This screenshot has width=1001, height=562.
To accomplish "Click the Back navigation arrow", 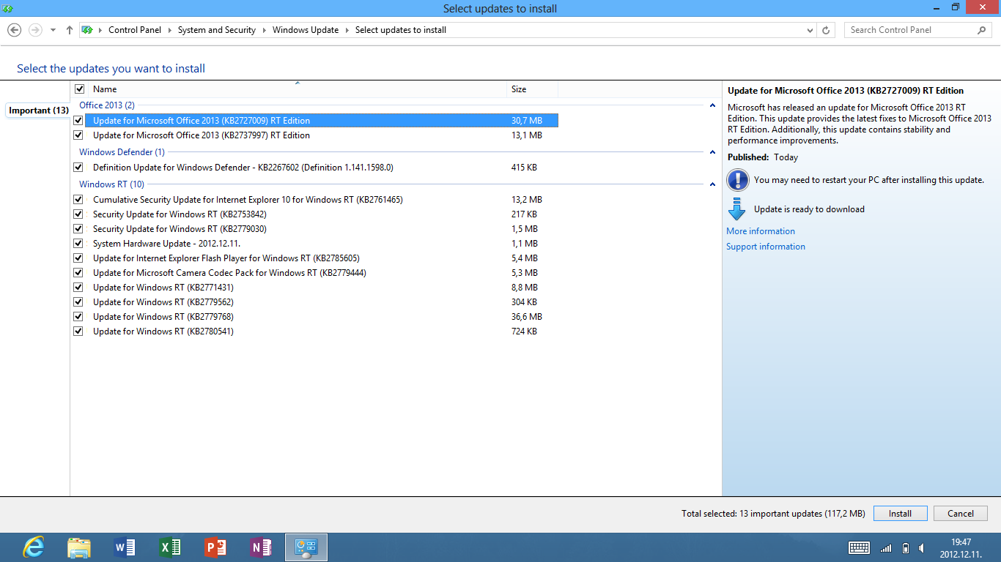I will 14,30.
